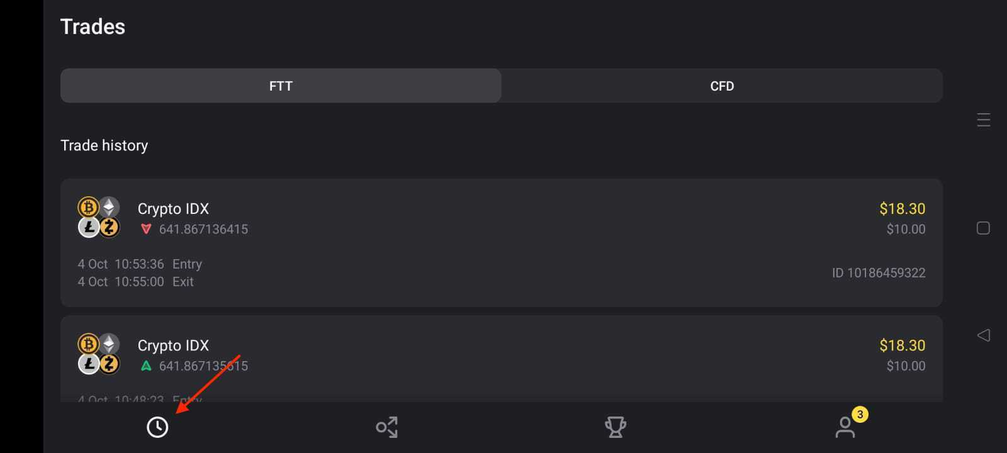Tap the first trade's crypto coins icon
1007x453 pixels.
[99, 217]
